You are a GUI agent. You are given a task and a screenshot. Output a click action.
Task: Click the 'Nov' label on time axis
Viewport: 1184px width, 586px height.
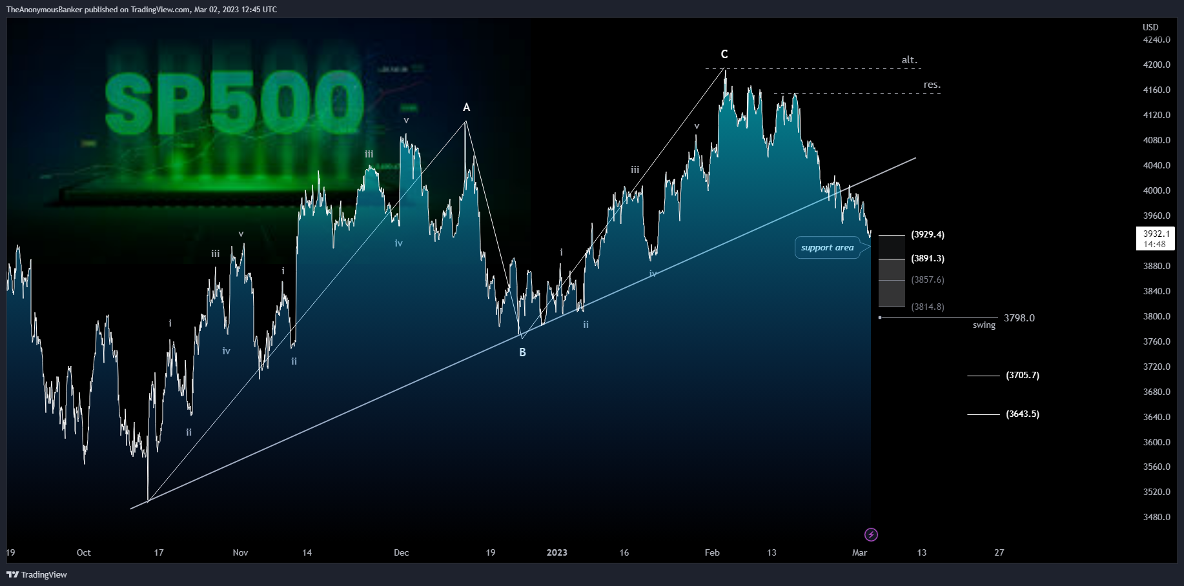tap(240, 552)
